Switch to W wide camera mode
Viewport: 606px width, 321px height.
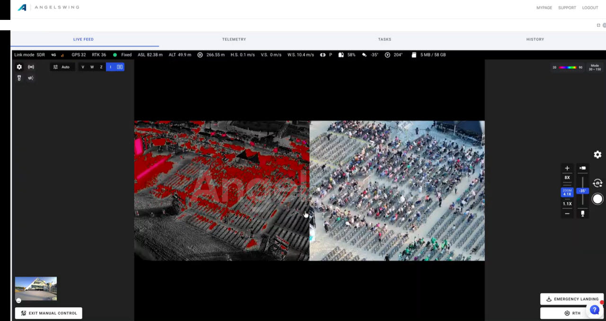(x=92, y=67)
